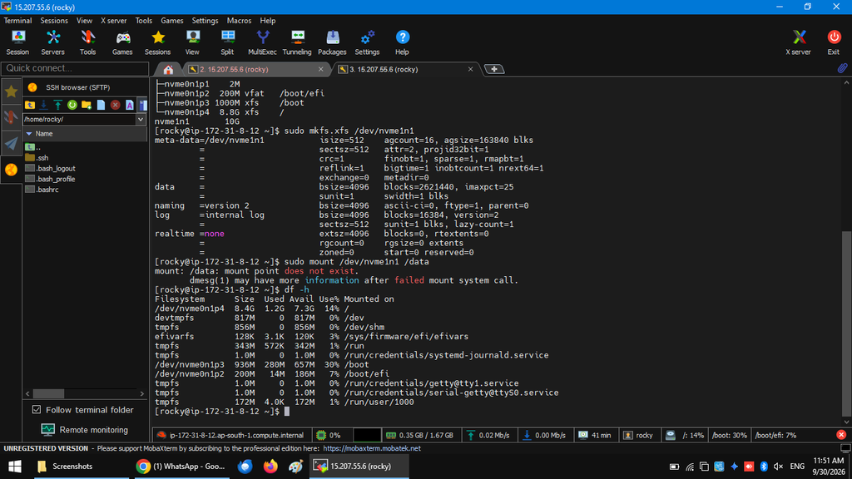Click the Remote monitoring button
The height and width of the screenshot is (479, 852).
click(x=85, y=430)
